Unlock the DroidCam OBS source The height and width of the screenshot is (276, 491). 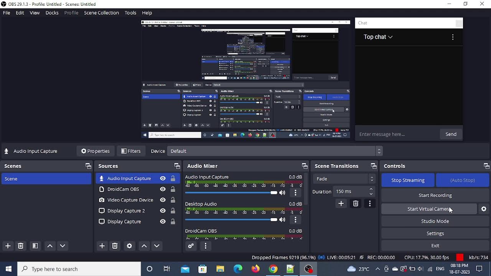tap(173, 189)
